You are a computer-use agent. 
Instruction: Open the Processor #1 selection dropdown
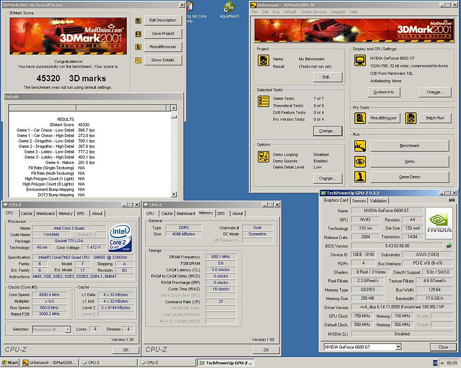click(x=68, y=329)
